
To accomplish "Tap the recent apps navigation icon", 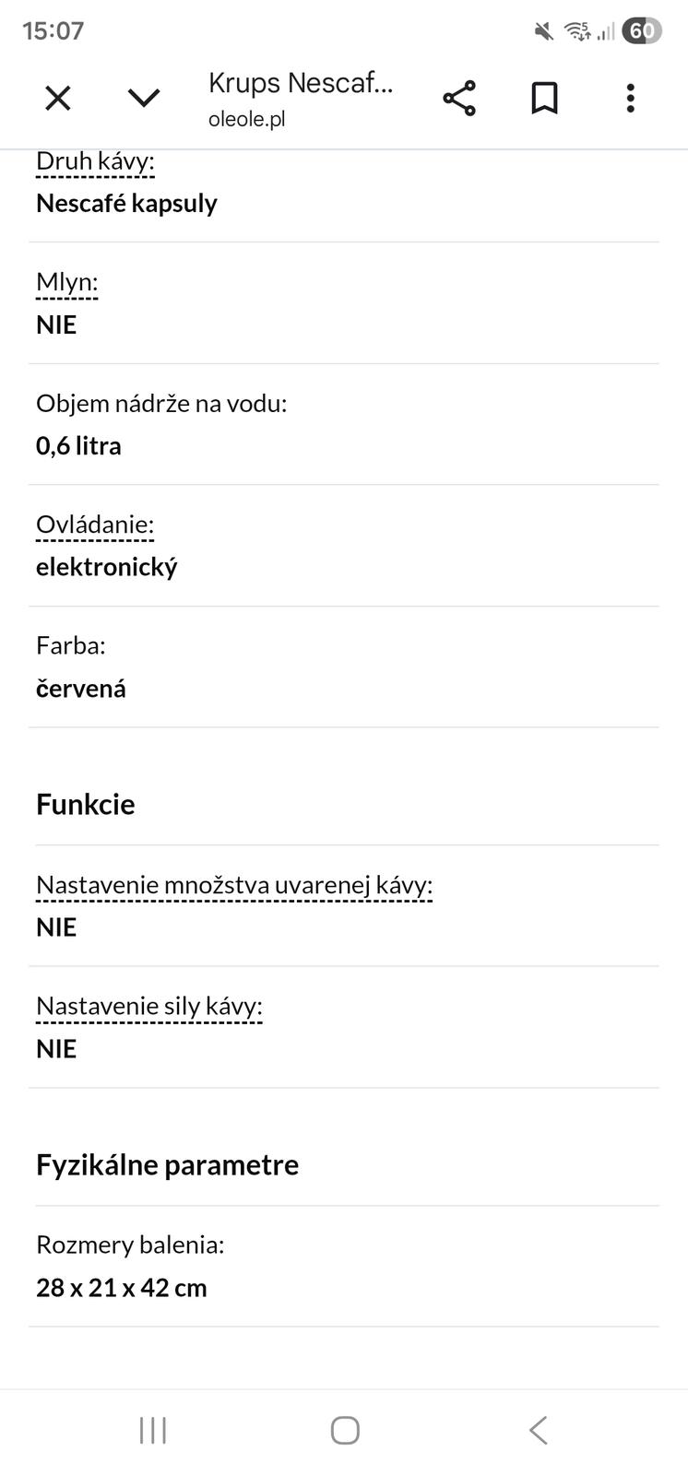I will click(x=153, y=1430).
